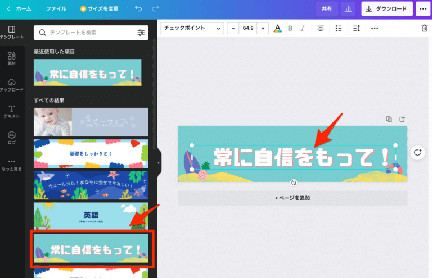Screen dimensions: 432x278
Task: Delete the selected element with trash icon
Action: point(424,28)
